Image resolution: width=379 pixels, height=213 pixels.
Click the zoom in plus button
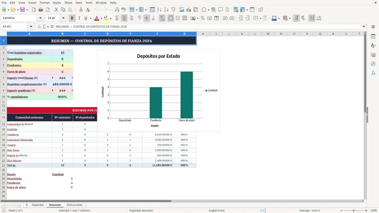tap(366, 210)
